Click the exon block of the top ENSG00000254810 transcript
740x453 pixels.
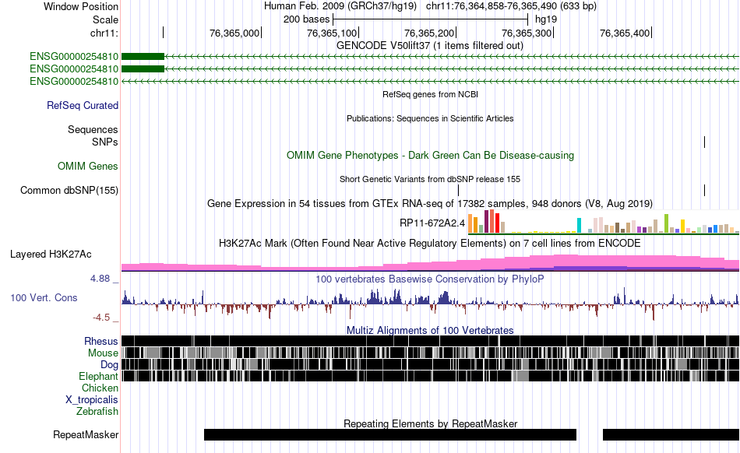pos(143,57)
